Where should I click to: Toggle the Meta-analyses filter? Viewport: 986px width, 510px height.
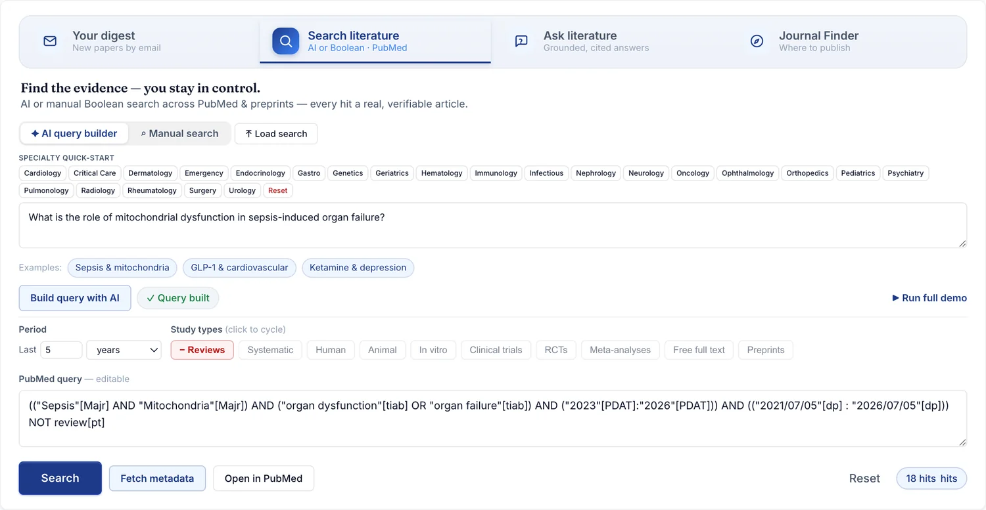[x=621, y=350]
